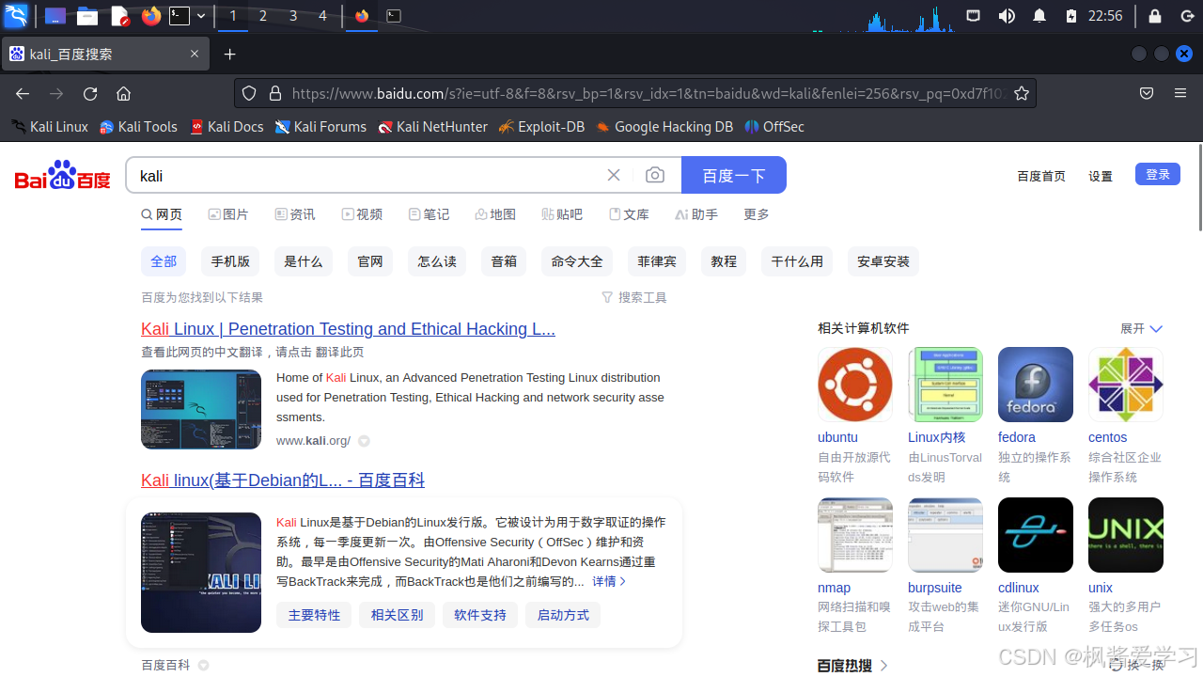Clear the search box with X icon
The image size is (1203, 677).
[x=614, y=175]
